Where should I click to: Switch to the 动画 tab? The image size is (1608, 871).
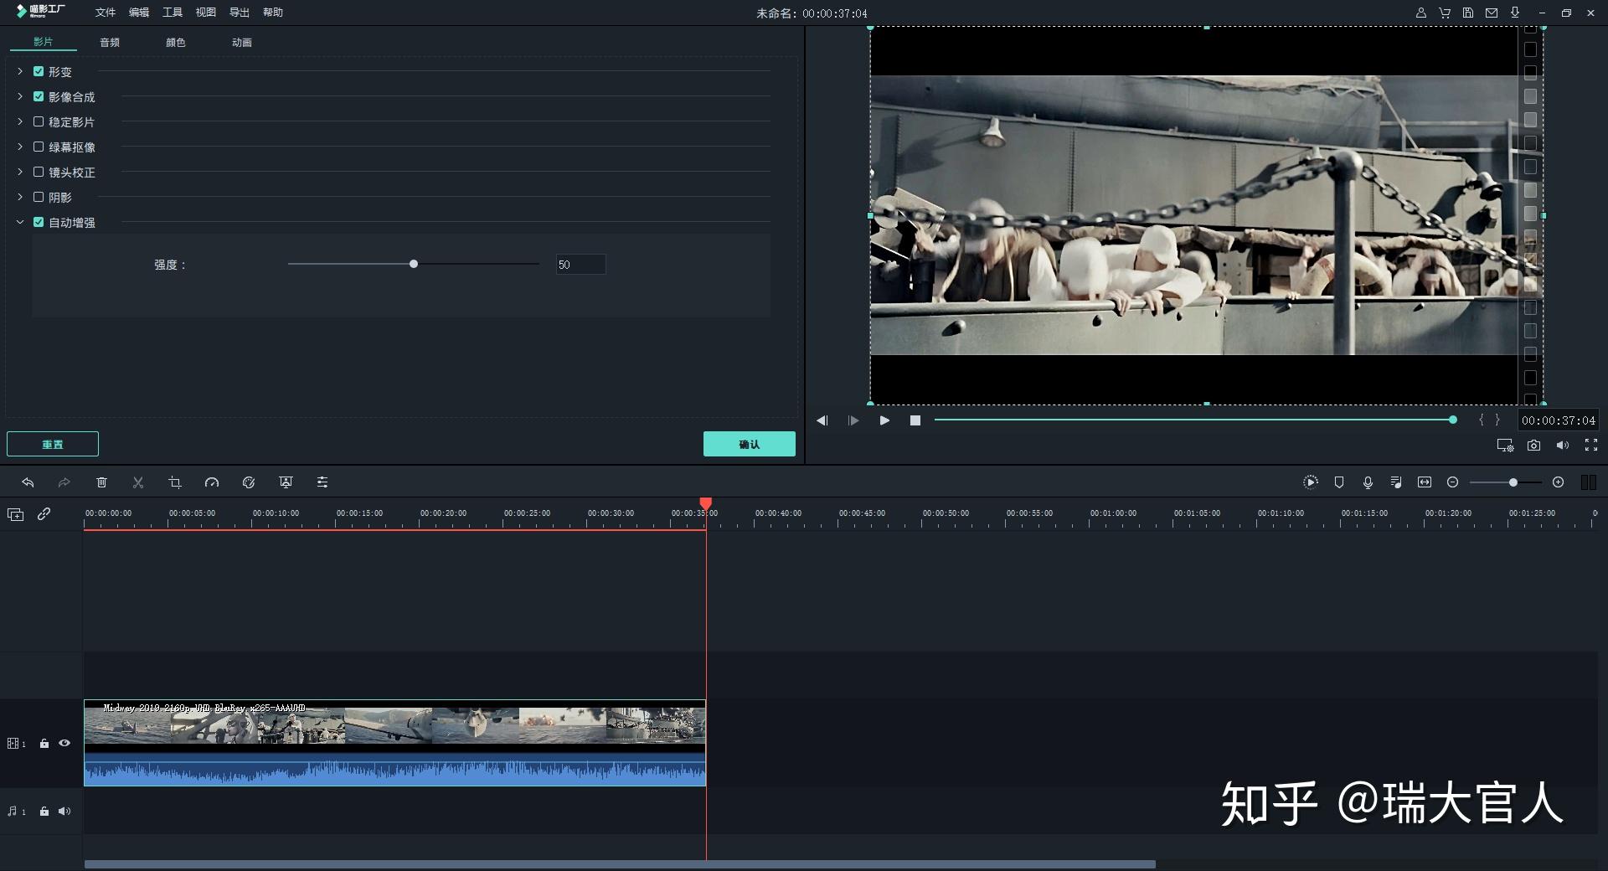242,42
